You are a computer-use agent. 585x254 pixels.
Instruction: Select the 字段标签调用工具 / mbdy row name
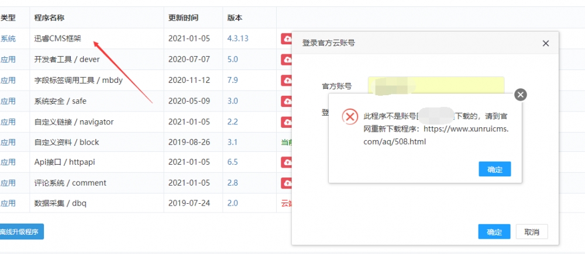tap(78, 80)
